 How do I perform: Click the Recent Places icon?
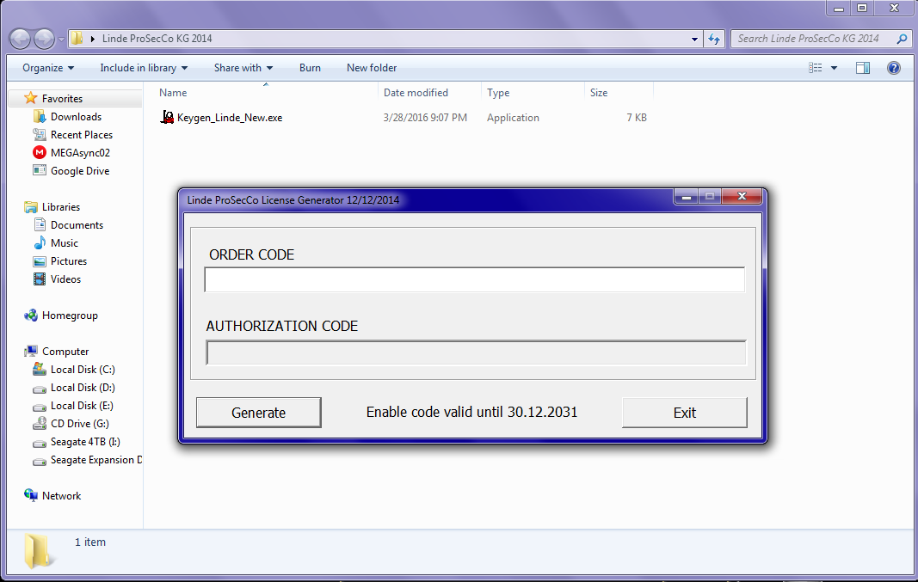(40, 134)
